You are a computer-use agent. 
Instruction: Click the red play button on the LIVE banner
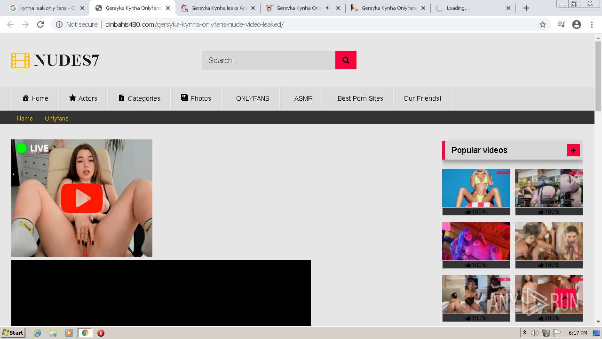(x=82, y=198)
